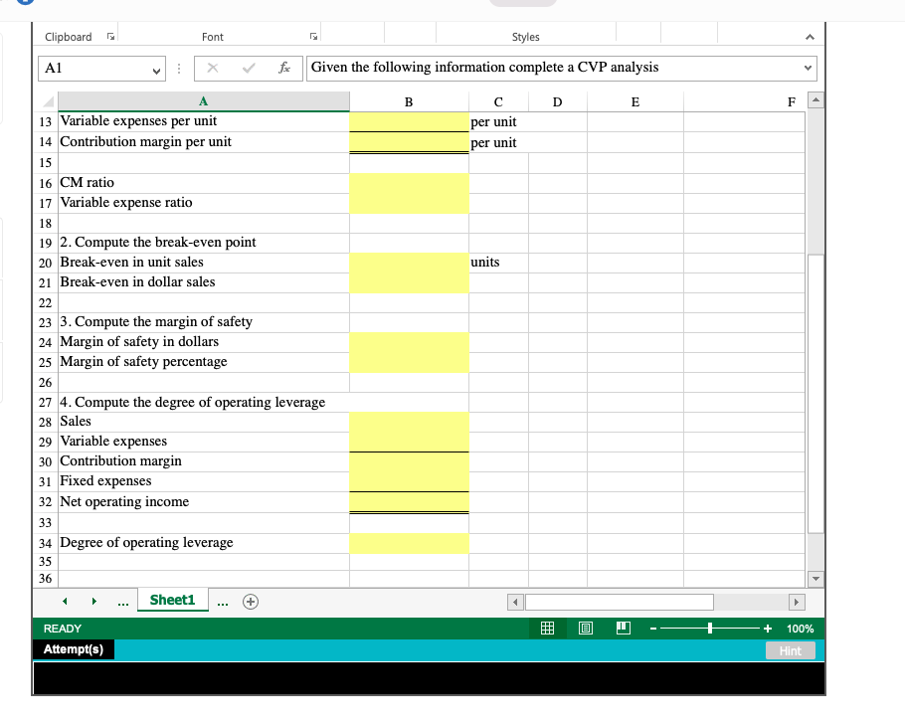Screen dimensions: 905x724
Task: Select the Sheet1 tab
Action: [x=171, y=601]
